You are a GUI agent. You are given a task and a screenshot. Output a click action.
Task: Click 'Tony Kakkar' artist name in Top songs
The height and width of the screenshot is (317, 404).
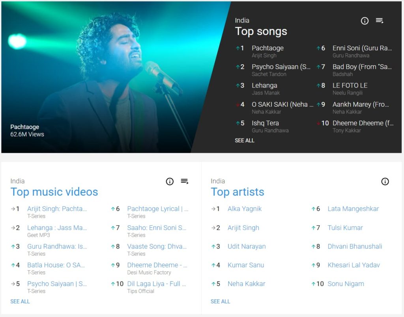[346, 131]
